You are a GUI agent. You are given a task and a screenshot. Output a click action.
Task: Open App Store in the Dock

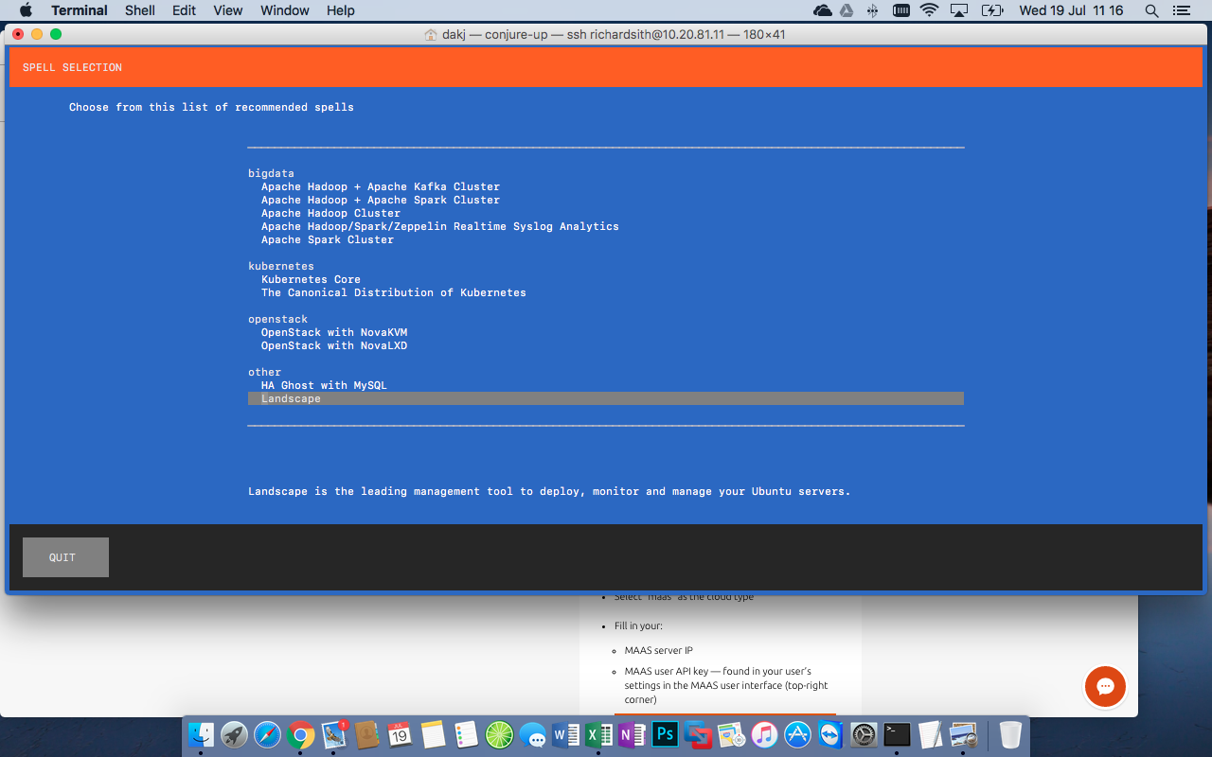point(797,734)
